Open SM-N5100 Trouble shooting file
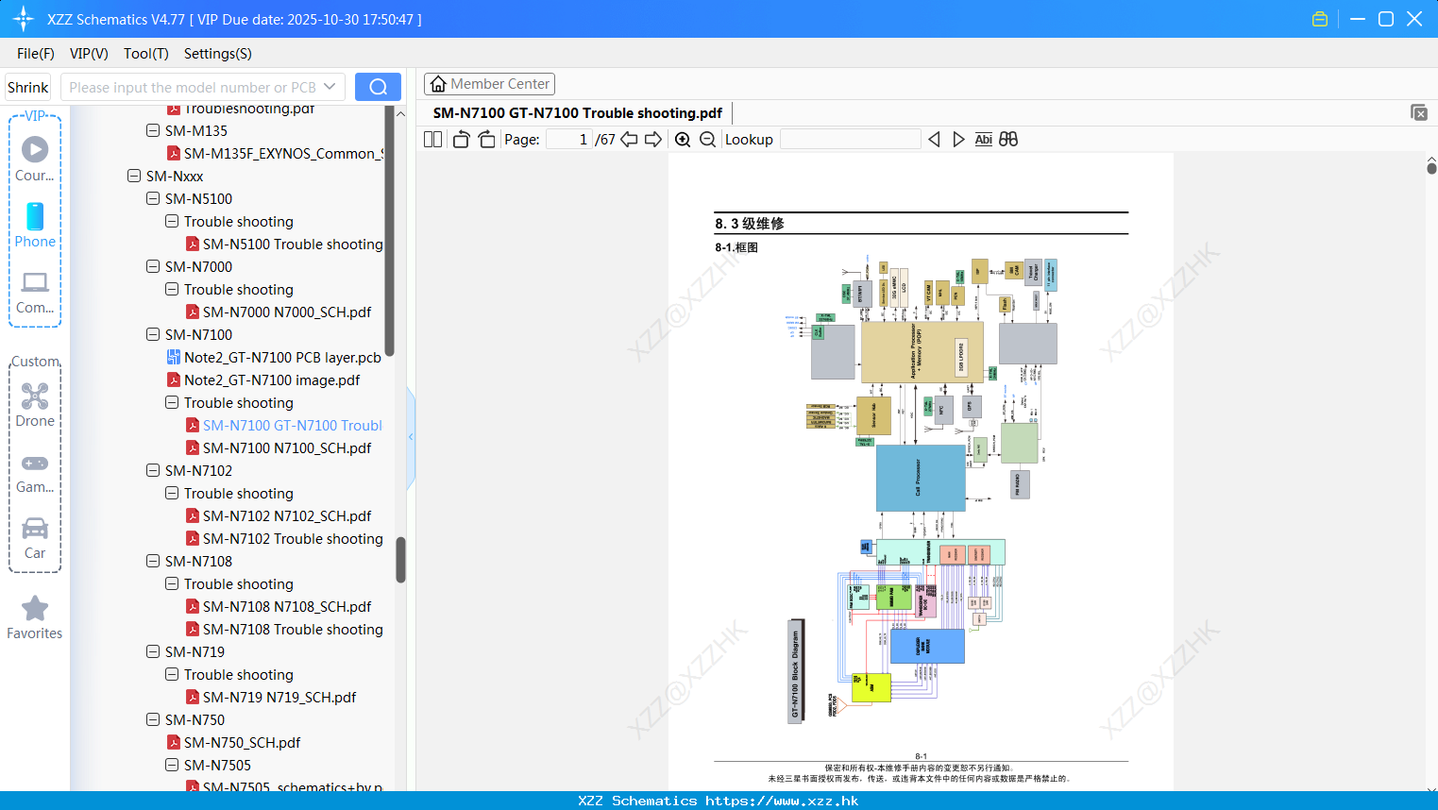Screen dimensions: 1438x810 (293, 244)
